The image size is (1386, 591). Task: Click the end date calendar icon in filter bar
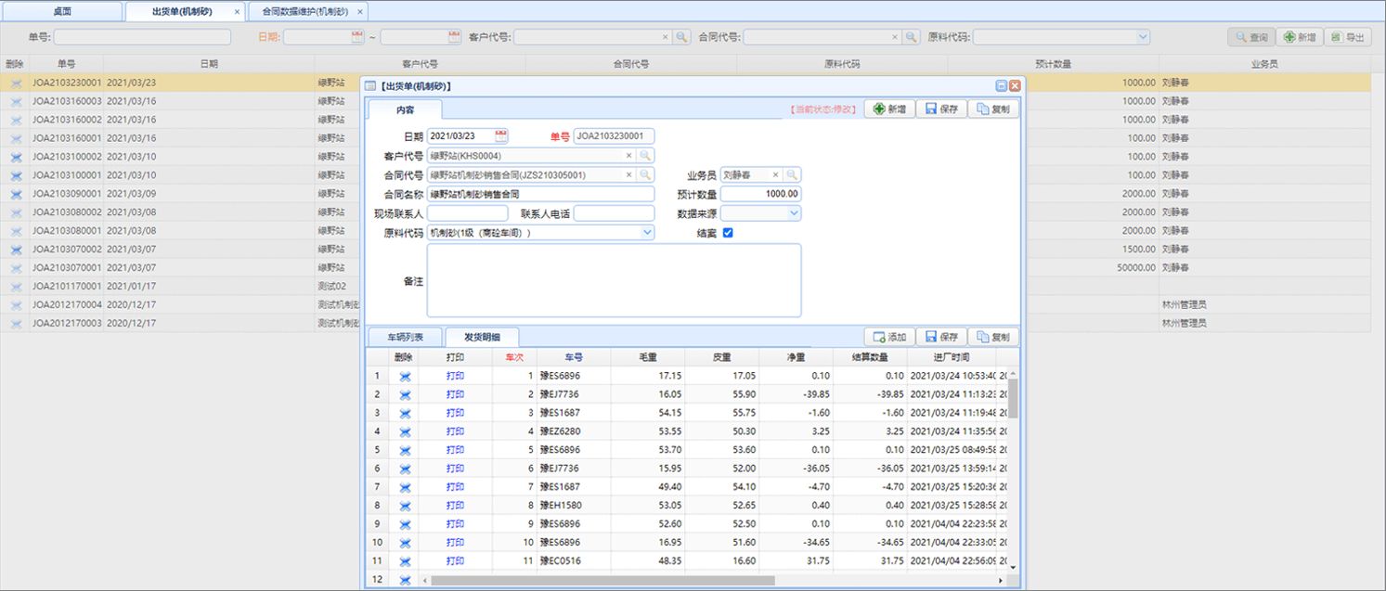[454, 37]
